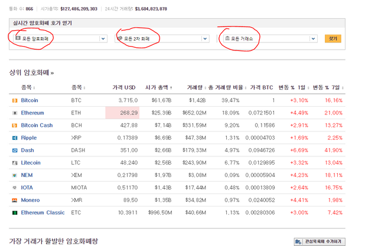Open the IOTA link
378x246 pixels.
[x=27, y=188]
